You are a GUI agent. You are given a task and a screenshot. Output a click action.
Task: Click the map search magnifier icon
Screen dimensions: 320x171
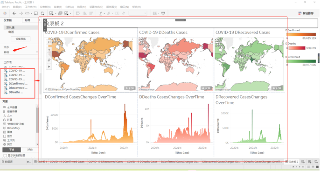click(49, 42)
